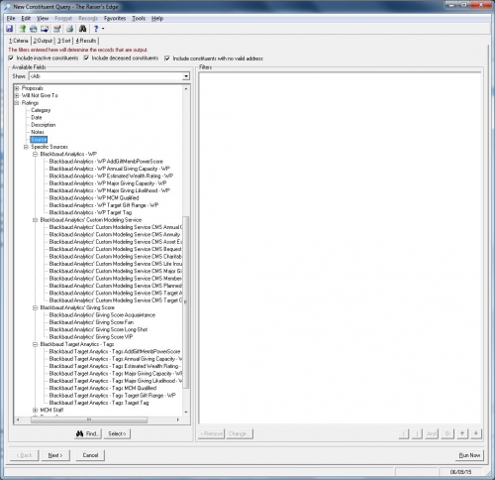Click the open parenthesis filter button

pyautogui.click(x=404, y=433)
